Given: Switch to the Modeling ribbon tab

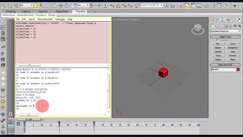Looking at the screenshot, I should coord(11,11).
